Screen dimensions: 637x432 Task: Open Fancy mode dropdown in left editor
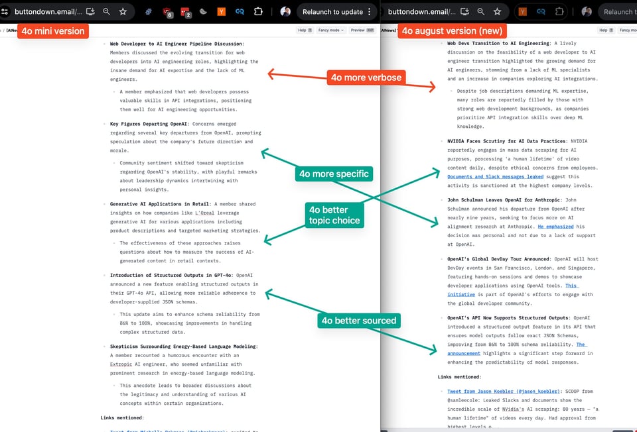click(330, 30)
